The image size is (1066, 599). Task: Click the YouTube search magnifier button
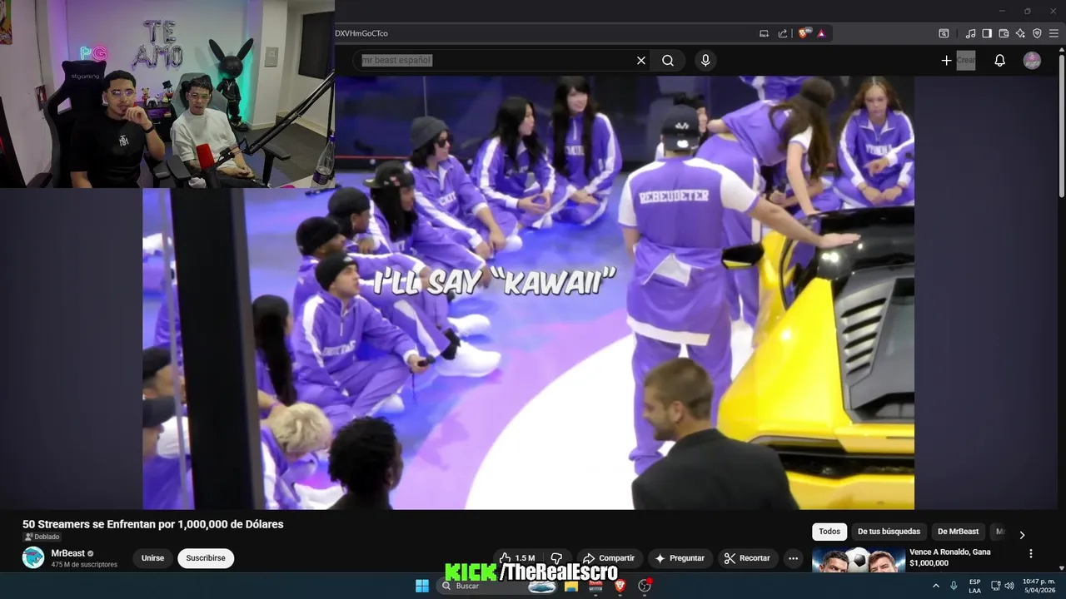(x=668, y=61)
